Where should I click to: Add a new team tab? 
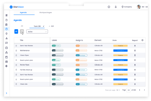pyautogui.click(x=51, y=26)
